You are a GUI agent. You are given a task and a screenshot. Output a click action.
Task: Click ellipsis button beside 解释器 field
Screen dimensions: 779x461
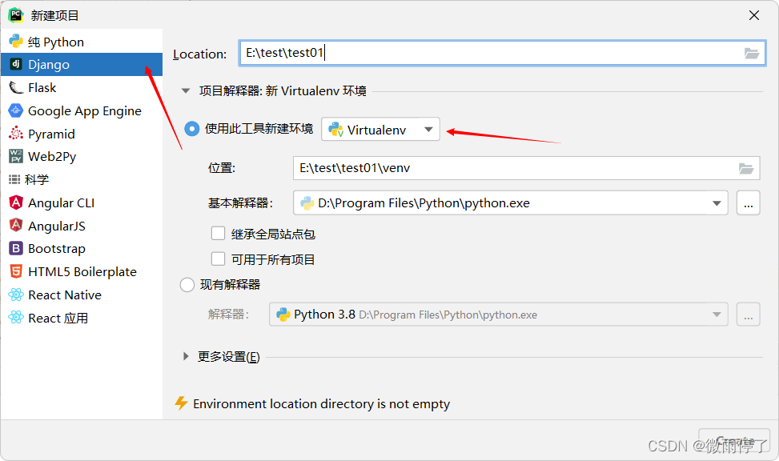[749, 315]
